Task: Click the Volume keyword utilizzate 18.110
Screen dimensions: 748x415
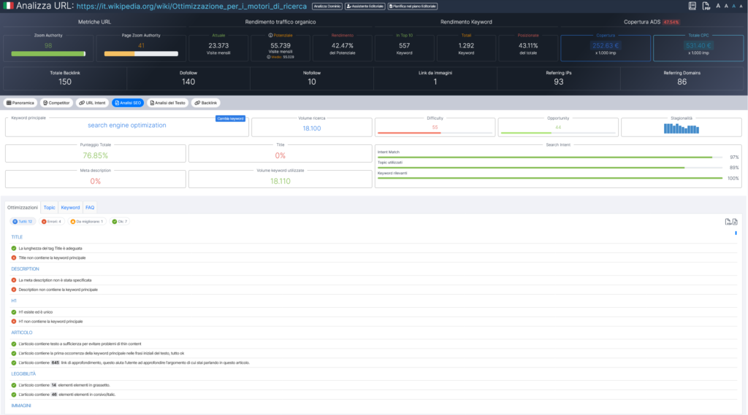Action: coord(280,181)
